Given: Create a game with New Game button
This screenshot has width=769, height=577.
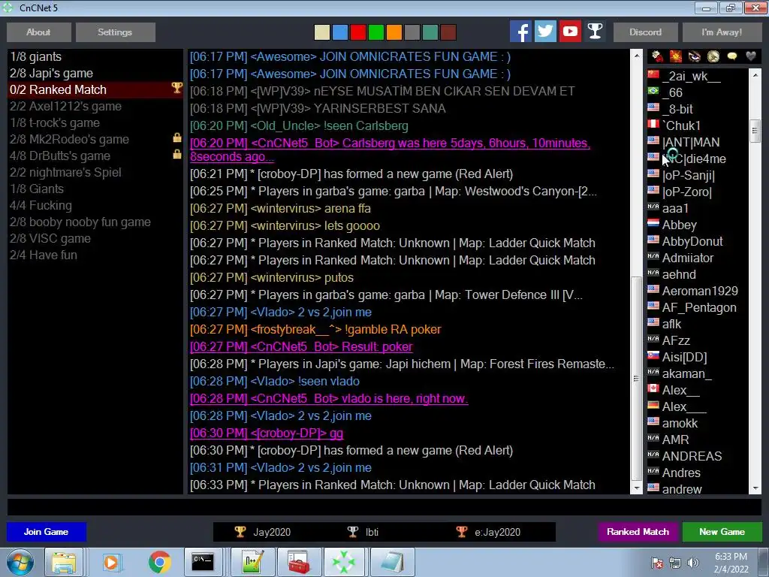Looking at the screenshot, I should [x=722, y=532].
